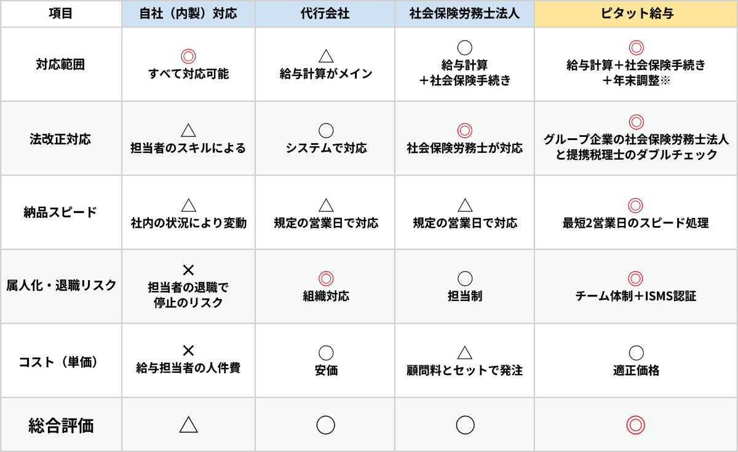This screenshot has width=738, height=452.
Task: Click the circle icon above 担当制
Action: (x=465, y=279)
